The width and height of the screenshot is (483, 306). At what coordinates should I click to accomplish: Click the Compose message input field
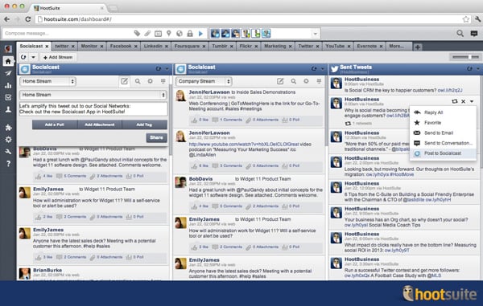tap(68, 33)
